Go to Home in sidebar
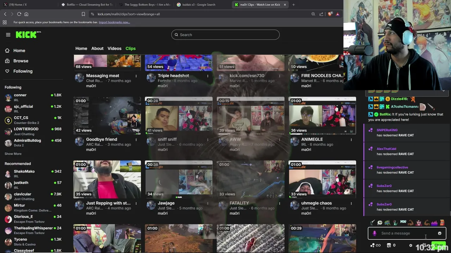Screen dimensions: 451x253 (x=19, y=51)
